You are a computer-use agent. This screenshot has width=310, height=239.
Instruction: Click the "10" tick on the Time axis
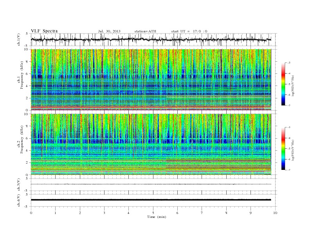pyautogui.click(x=275, y=213)
